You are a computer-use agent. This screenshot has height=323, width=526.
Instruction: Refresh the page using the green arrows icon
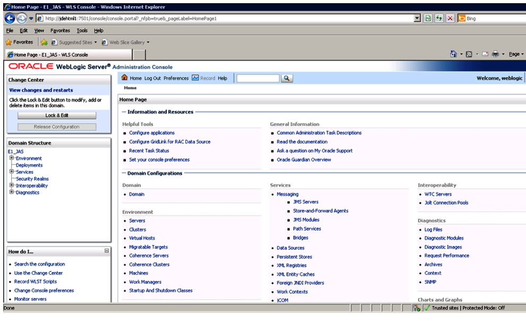pos(439,19)
